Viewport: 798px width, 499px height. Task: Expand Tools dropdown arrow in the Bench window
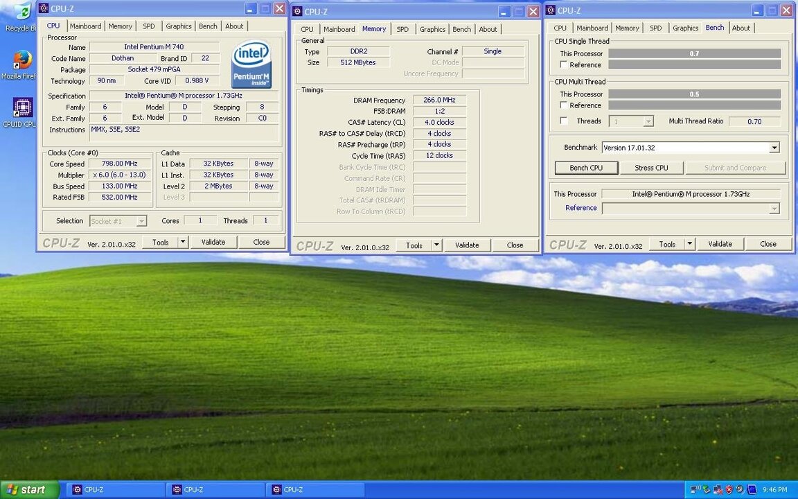(690, 244)
